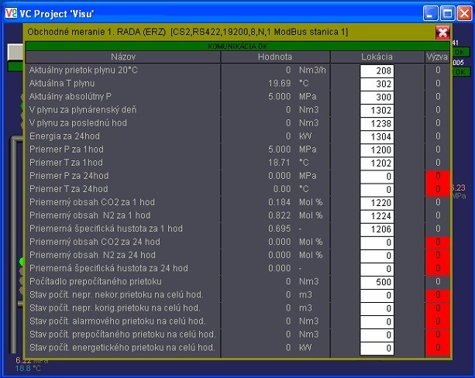The image size is (475, 378).
Task: Click the Názov column header
Action: [x=123, y=57]
